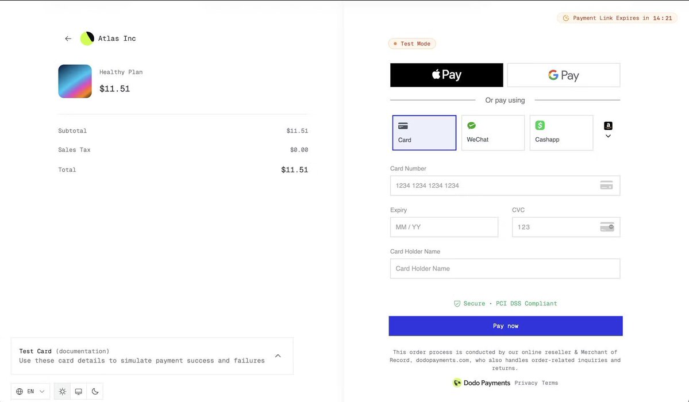Pay with Apple Pay button
Viewport: 689px width, 402px height.
[x=446, y=75]
